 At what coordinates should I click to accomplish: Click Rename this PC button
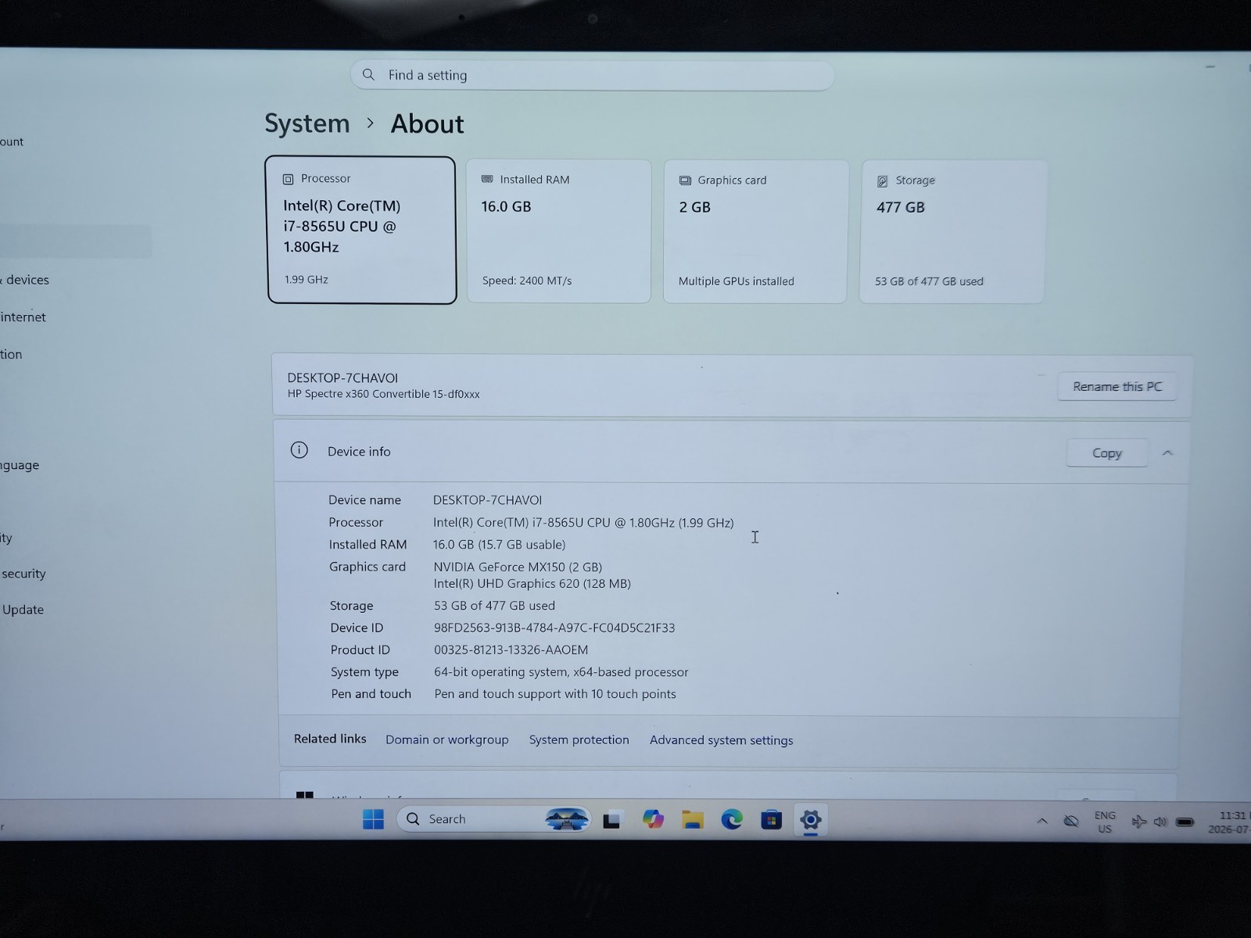1117,386
